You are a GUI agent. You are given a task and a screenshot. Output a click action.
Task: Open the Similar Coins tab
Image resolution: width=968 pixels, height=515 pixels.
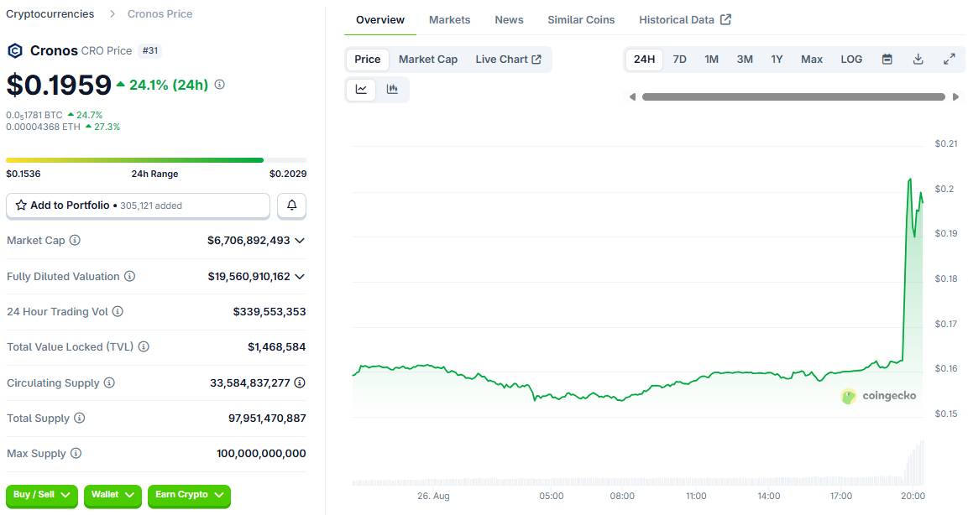click(581, 20)
